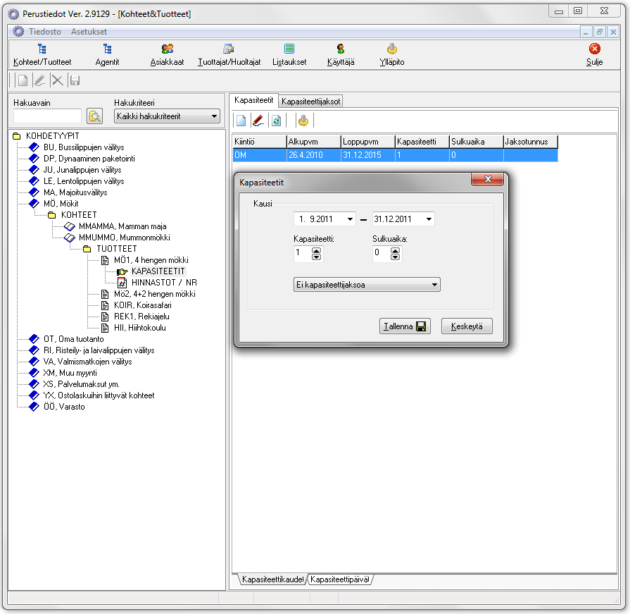
Task: Select MÖ, Mökit in tree
Action: [x=61, y=204]
